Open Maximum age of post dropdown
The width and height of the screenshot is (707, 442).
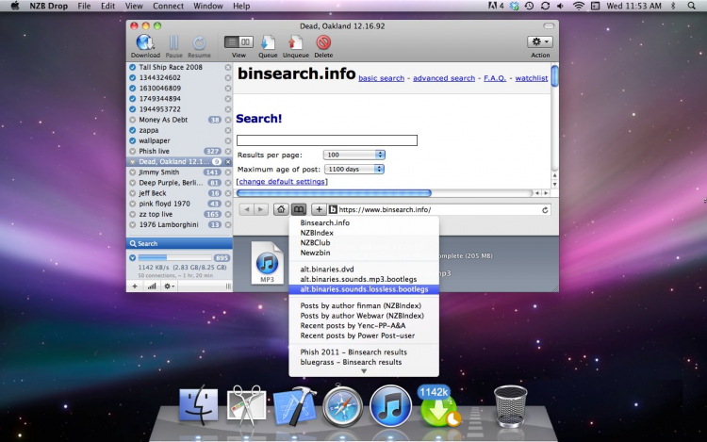pyautogui.click(x=353, y=170)
